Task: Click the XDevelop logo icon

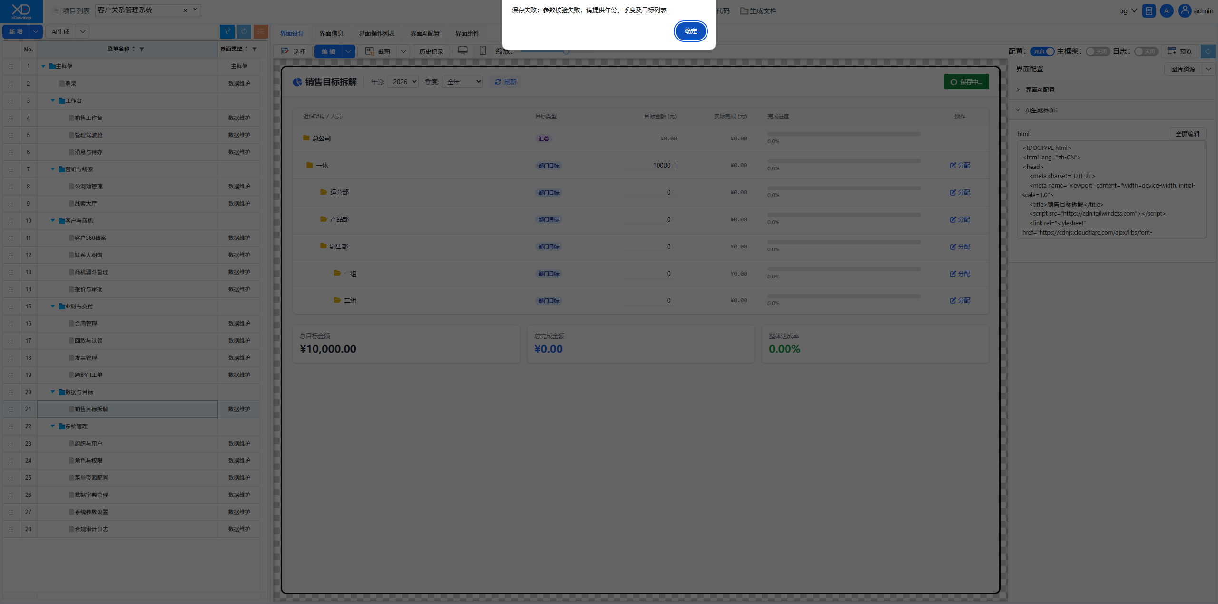Action: point(21,11)
